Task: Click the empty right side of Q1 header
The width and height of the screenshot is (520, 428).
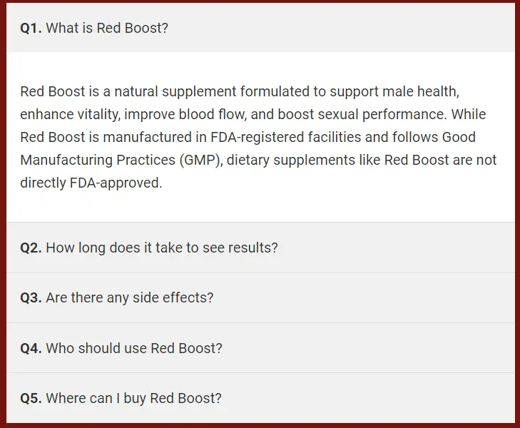Action: pyautogui.click(x=342, y=28)
